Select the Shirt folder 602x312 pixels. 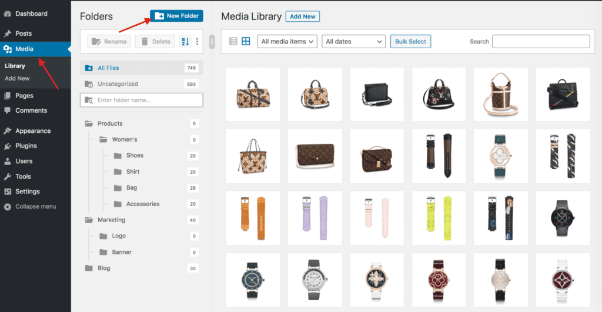133,172
